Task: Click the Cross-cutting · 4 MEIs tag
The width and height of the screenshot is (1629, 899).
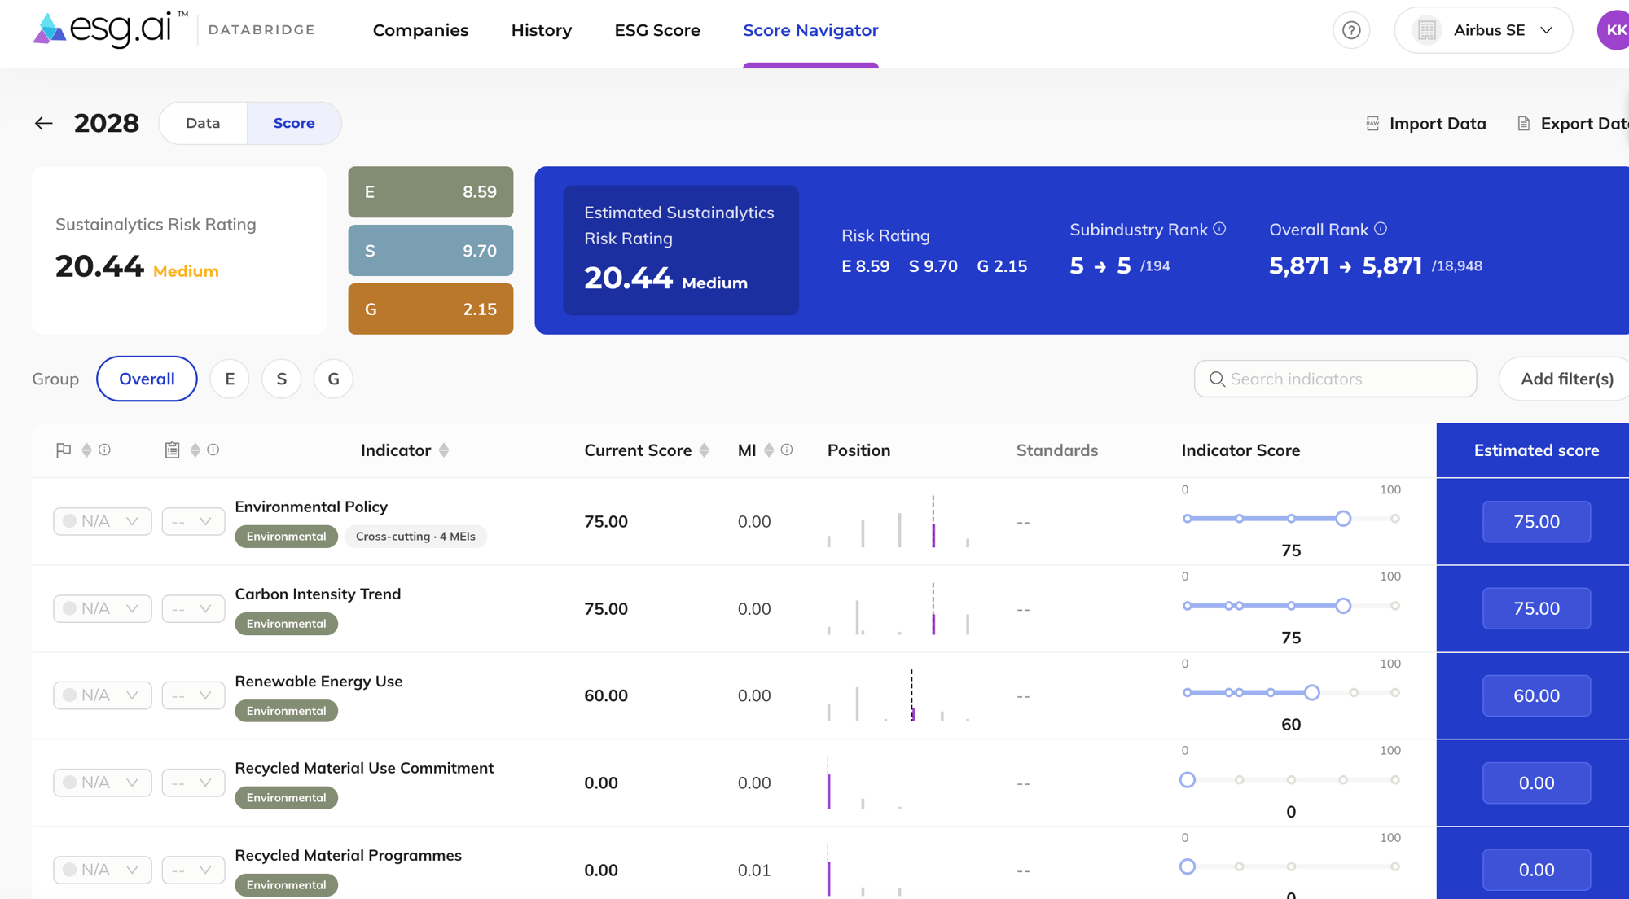Action: [x=415, y=537]
